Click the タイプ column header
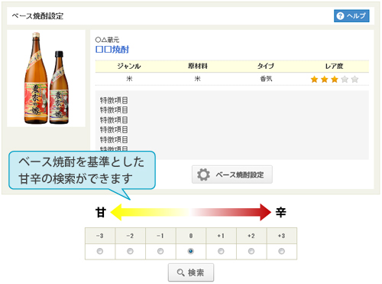Screen dimensions: 382x284 [x=266, y=67]
